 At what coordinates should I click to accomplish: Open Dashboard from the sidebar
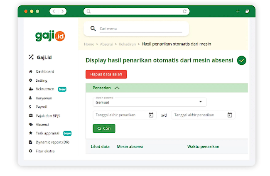click(45, 71)
